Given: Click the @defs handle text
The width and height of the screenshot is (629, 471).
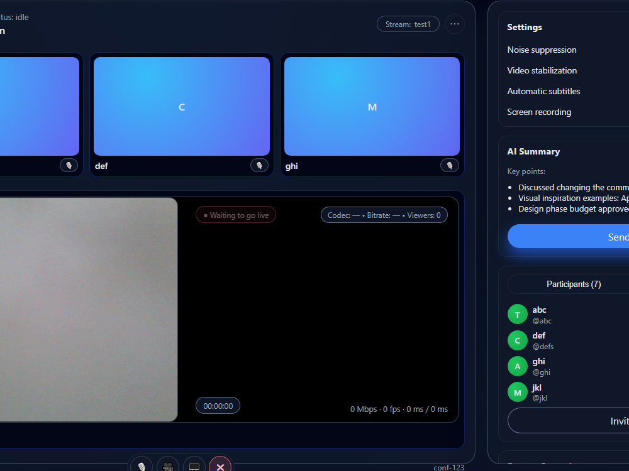Looking at the screenshot, I should coord(543,347).
